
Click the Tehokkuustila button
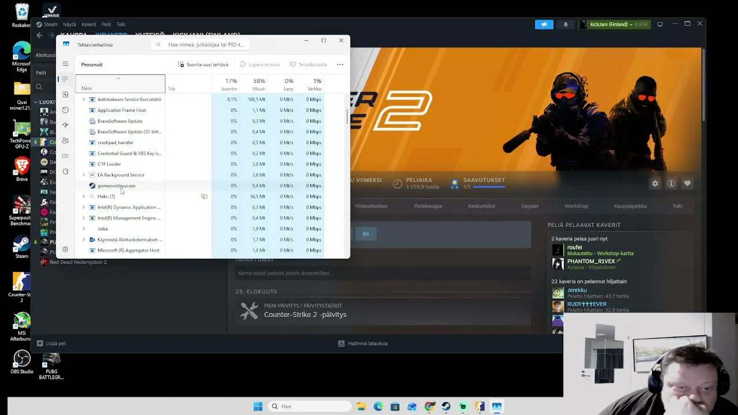point(308,65)
